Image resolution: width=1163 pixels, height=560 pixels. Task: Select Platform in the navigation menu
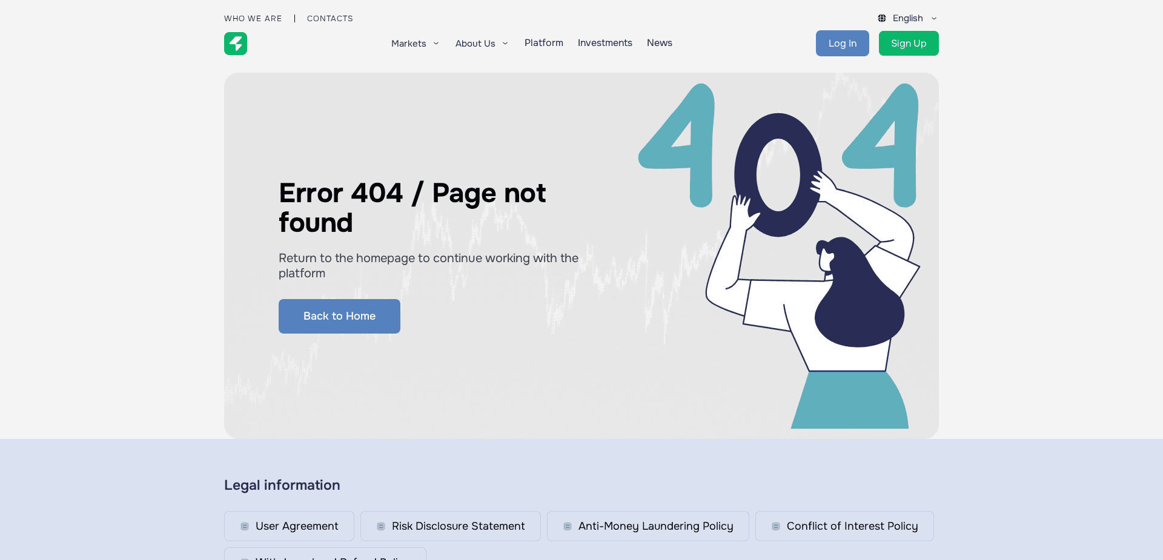tap(543, 43)
